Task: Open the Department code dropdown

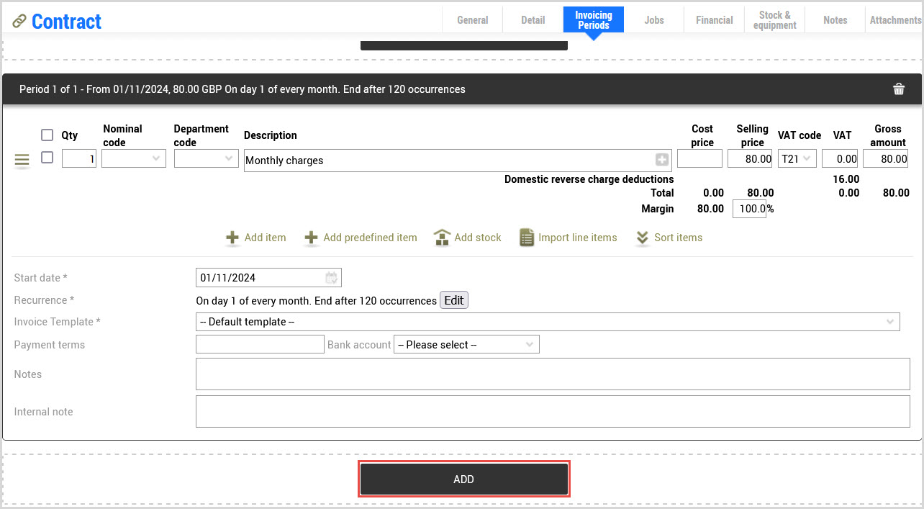Action: coord(207,158)
